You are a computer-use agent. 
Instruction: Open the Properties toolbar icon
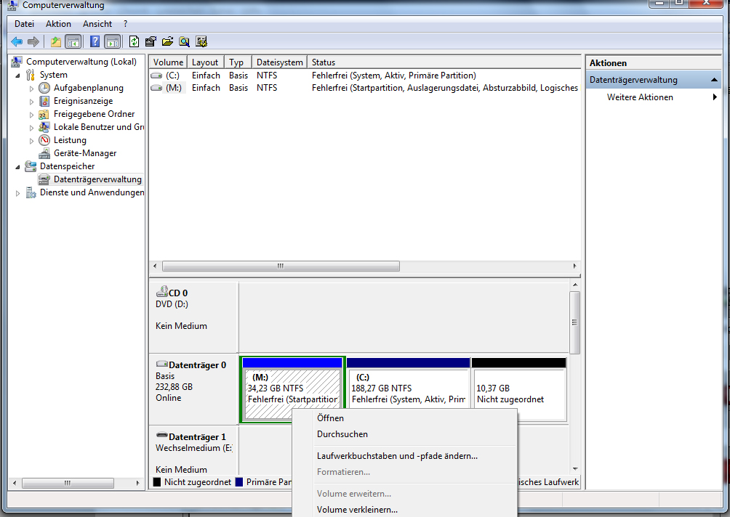click(151, 41)
